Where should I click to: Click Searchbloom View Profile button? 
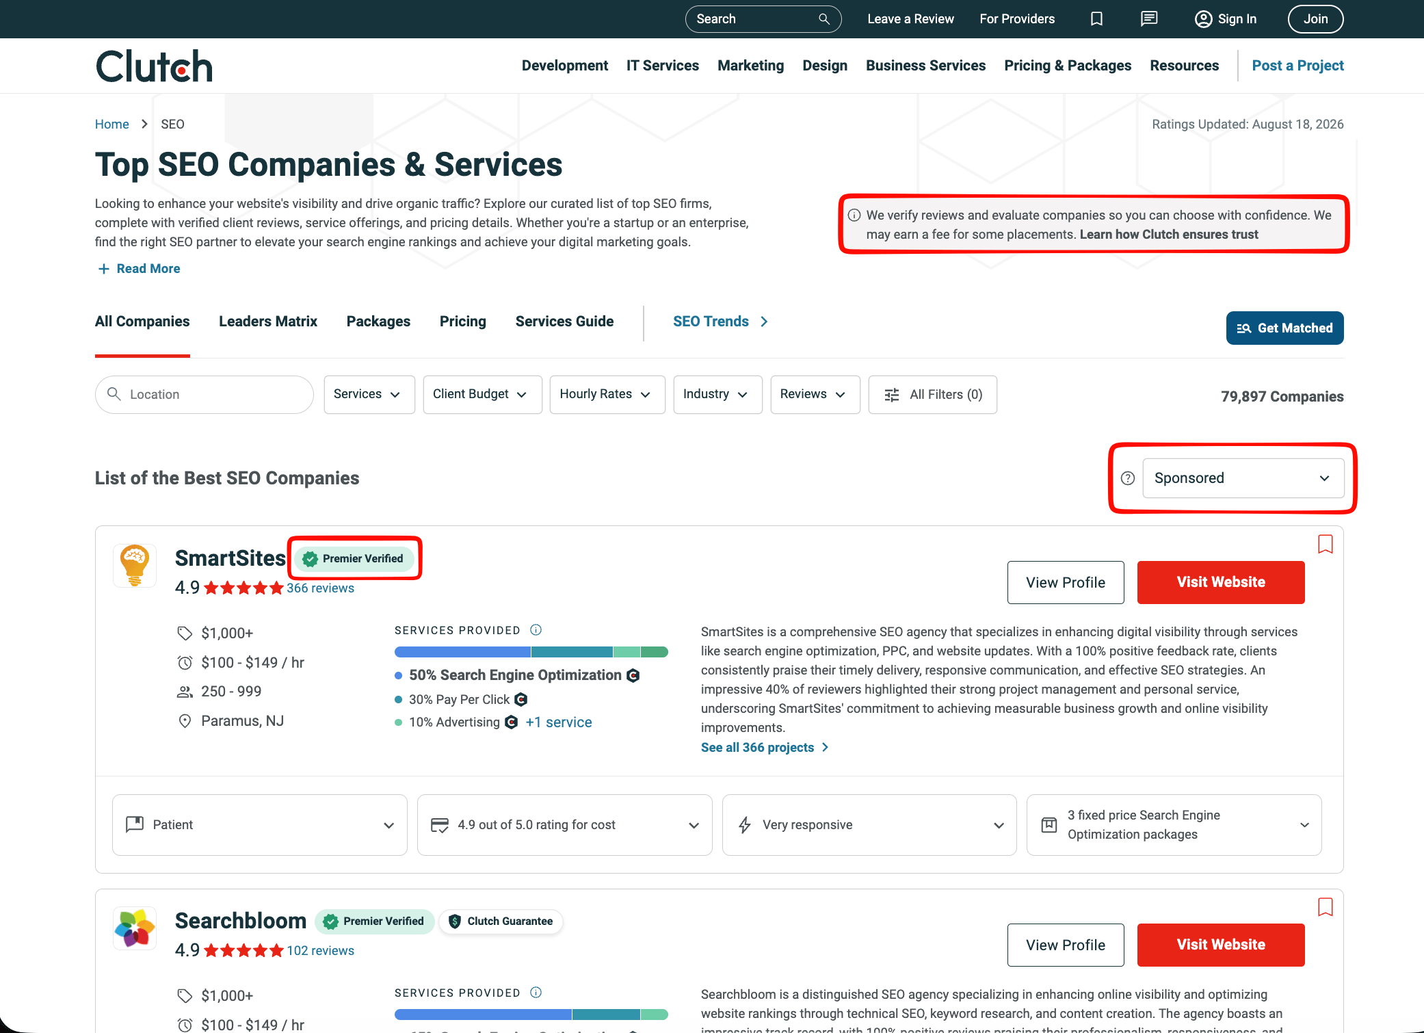click(1066, 945)
